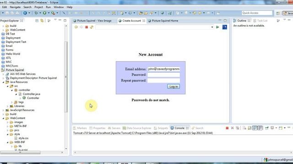Collapse the WebContent tree node

[x=3, y=118]
